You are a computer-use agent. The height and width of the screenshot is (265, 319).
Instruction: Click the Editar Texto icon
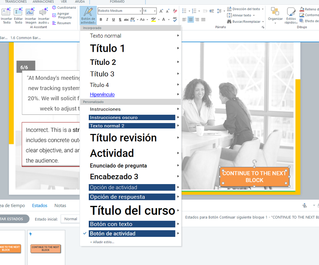click(19, 12)
